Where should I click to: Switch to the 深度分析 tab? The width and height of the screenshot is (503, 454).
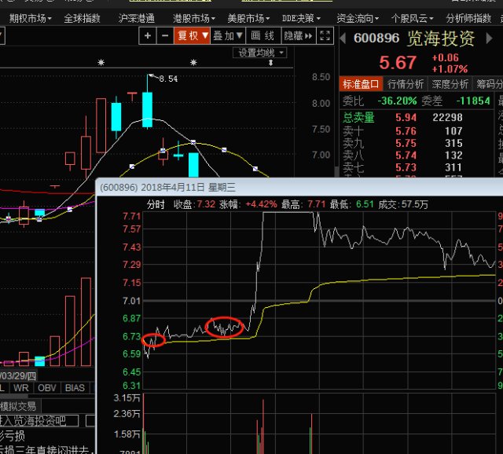click(x=450, y=84)
